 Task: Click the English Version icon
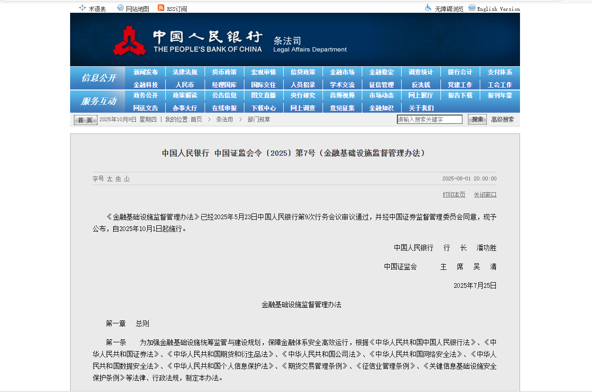[x=472, y=8]
